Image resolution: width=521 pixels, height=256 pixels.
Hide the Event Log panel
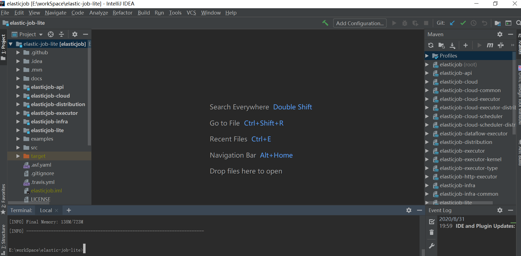[x=511, y=210]
